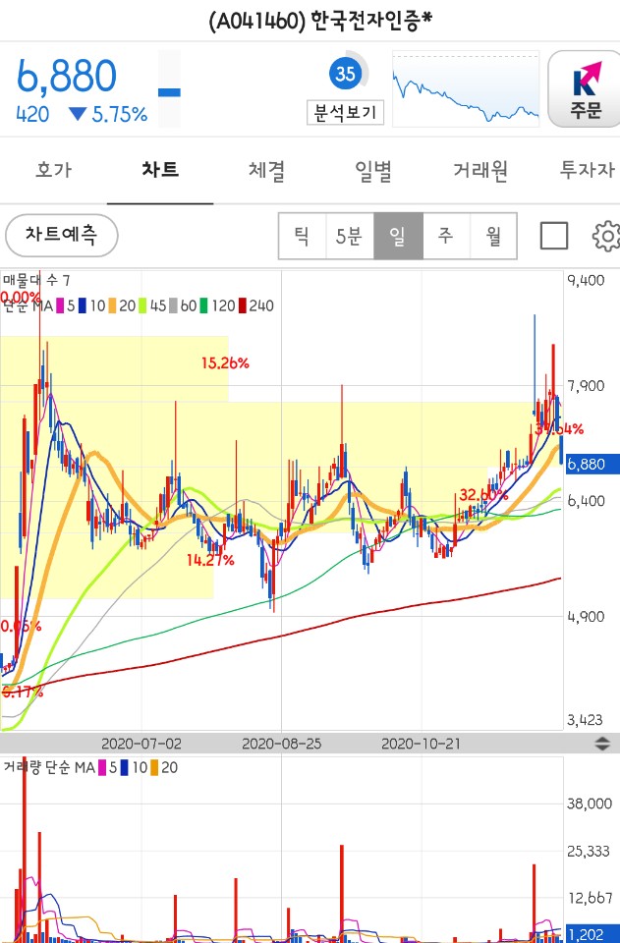Switch to the 체결 tab
Screen dimensions: 620x943
coord(266,170)
